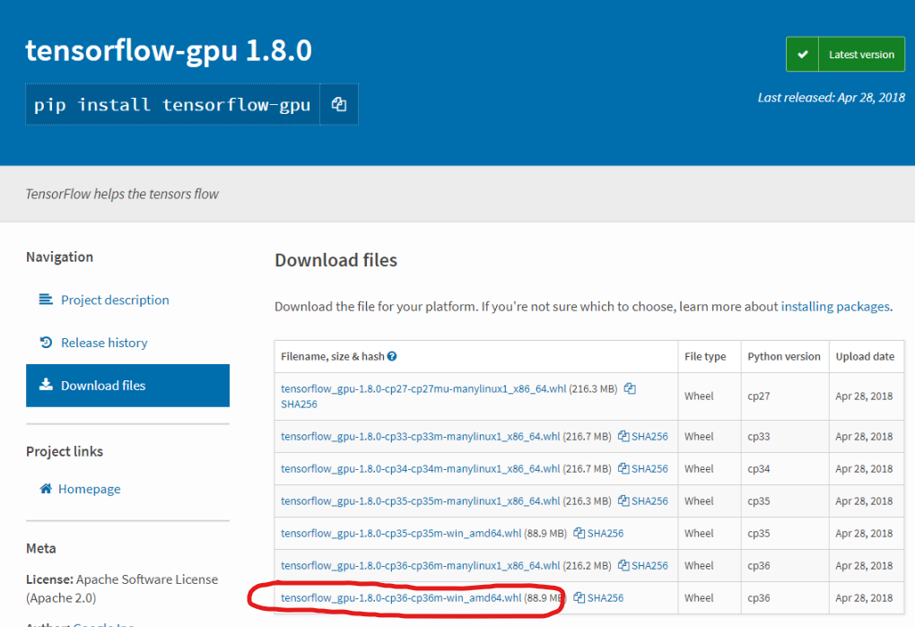
Task: Click the Project links heading
Action: (65, 451)
